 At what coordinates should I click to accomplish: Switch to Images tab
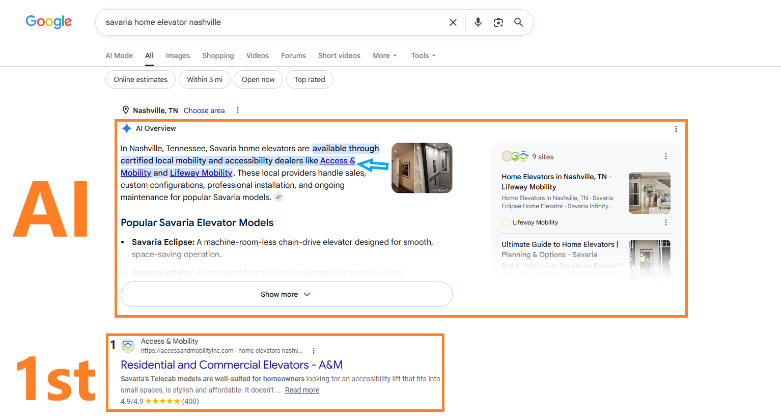click(x=178, y=55)
